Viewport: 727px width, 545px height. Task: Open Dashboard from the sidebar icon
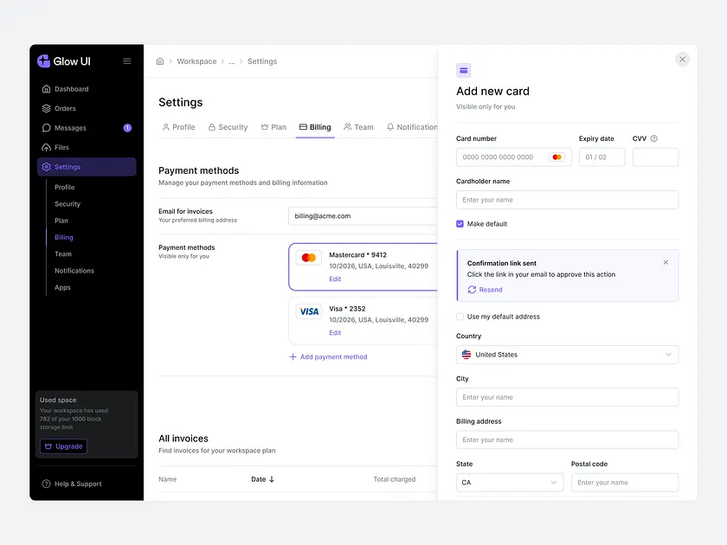point(45,88)
